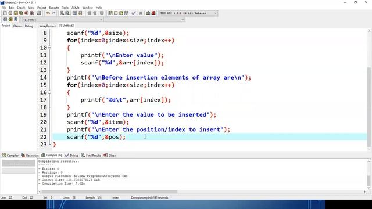Click the Insert mode status bar indicator

tap(116, 197)
